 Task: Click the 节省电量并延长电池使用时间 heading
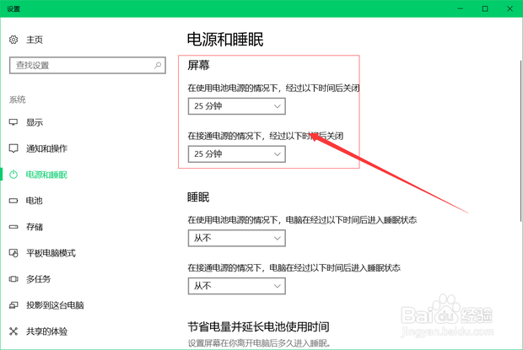(258, 326)
